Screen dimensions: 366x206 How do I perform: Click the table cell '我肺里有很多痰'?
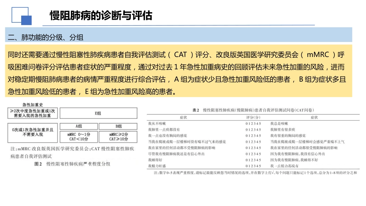[x=282, y=130]
